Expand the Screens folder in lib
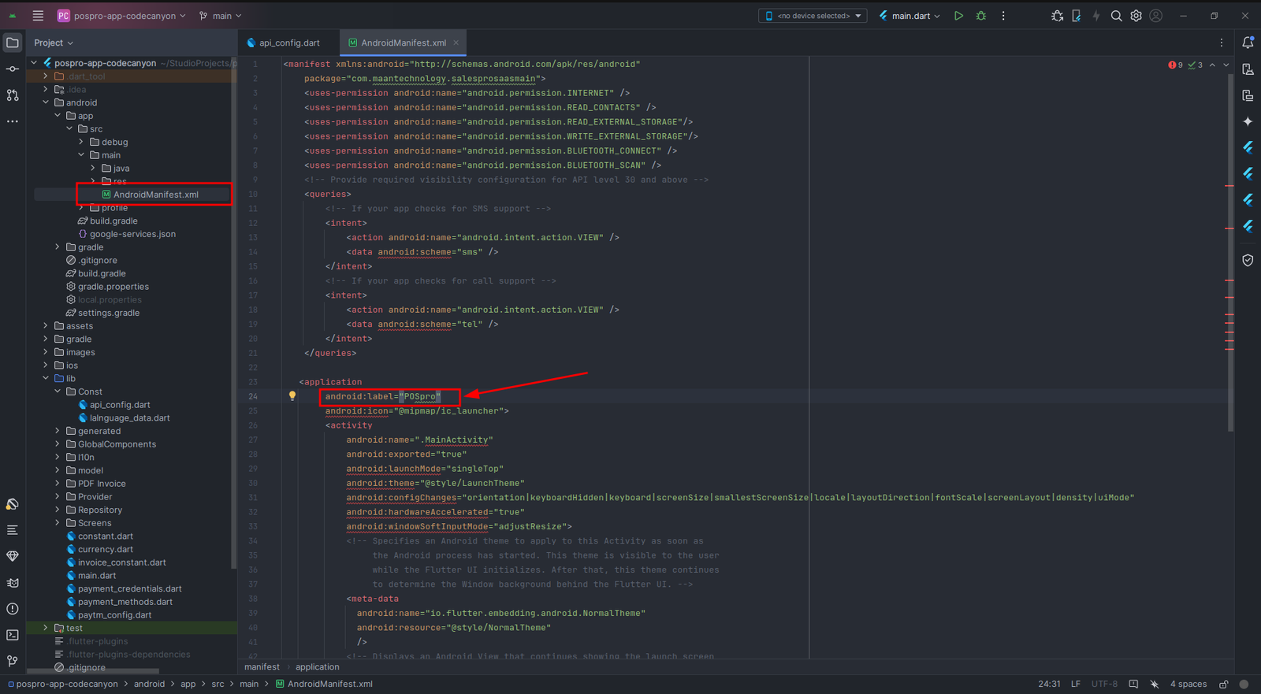The width and height of the screenshot is (1261, 694). [x=58, y=523]
